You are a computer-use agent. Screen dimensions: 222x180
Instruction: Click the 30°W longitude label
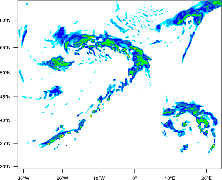[23, 178]
